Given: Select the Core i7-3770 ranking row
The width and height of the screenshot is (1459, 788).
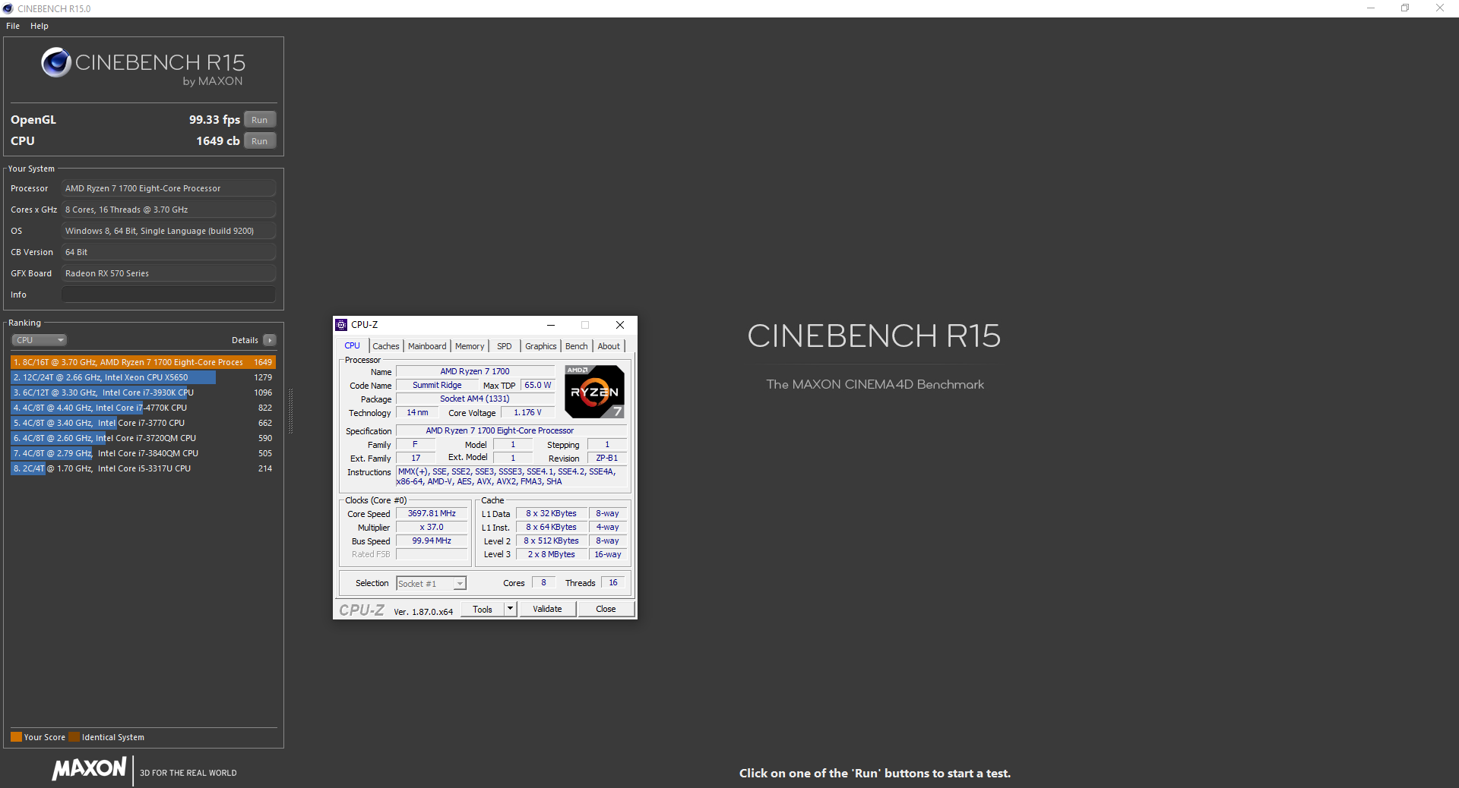Looking at the screenshot, I should (x=143, y=423).
